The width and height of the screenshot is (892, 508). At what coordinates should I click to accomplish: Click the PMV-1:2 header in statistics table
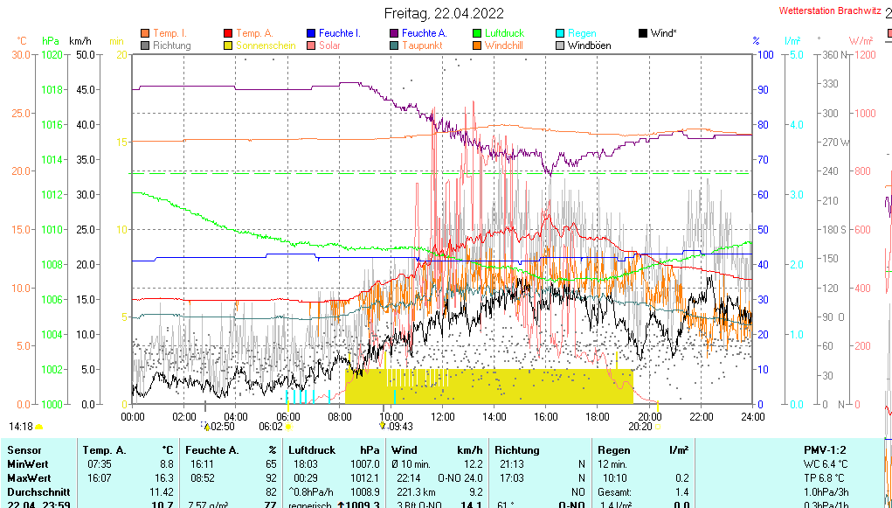tap(825, 449)
